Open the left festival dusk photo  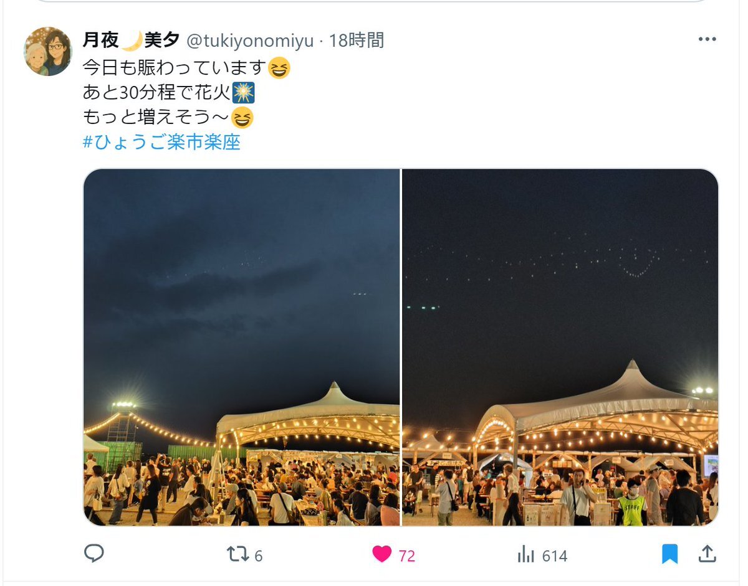(241, 347)
